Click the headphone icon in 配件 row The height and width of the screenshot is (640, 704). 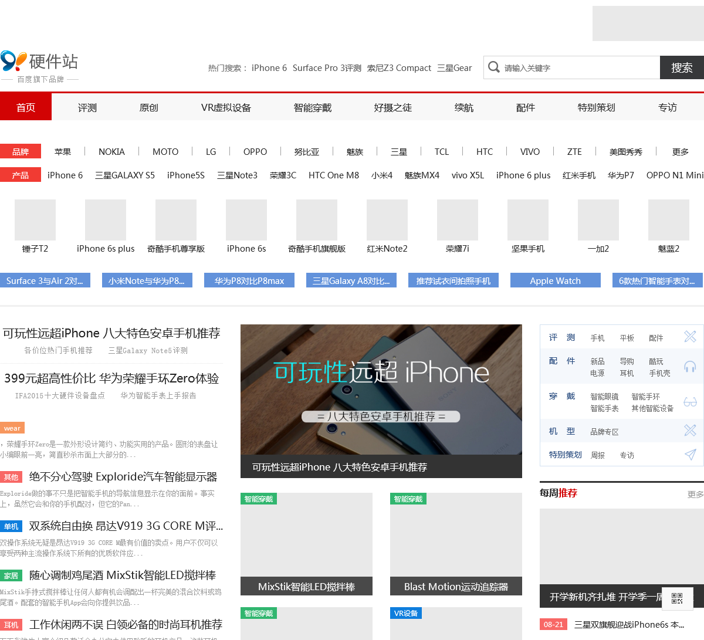[690, 367]
